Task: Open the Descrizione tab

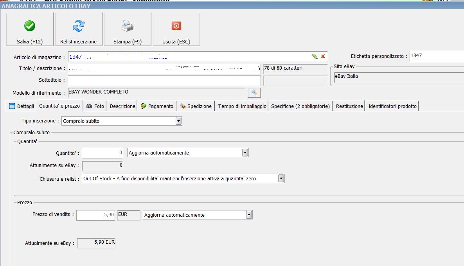Action: (122, 106)
